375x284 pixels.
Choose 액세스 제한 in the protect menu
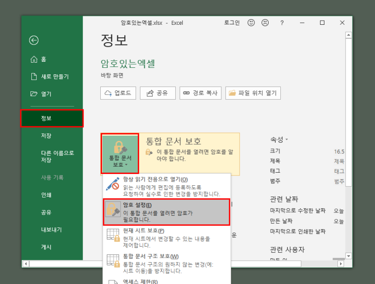click(167, 281)
